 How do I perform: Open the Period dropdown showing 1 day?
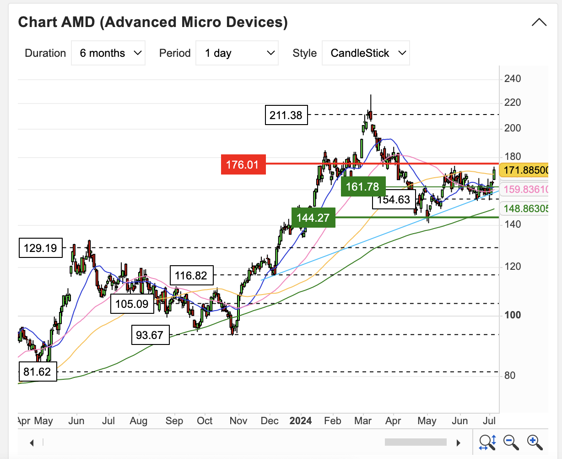(237, 53)
